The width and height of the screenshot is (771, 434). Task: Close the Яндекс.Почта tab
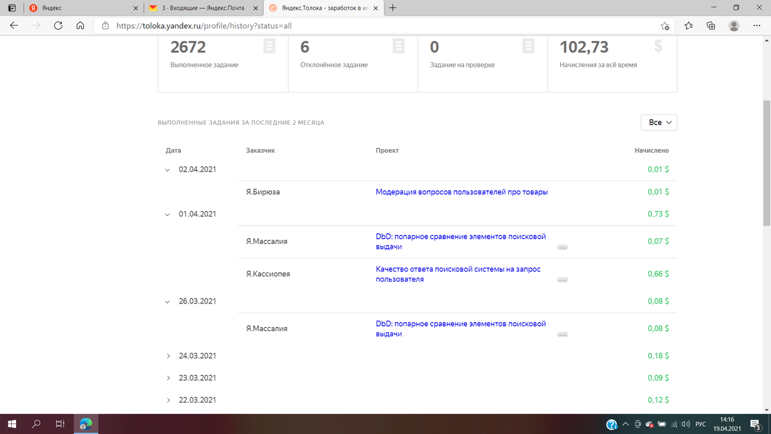[255, 8]
